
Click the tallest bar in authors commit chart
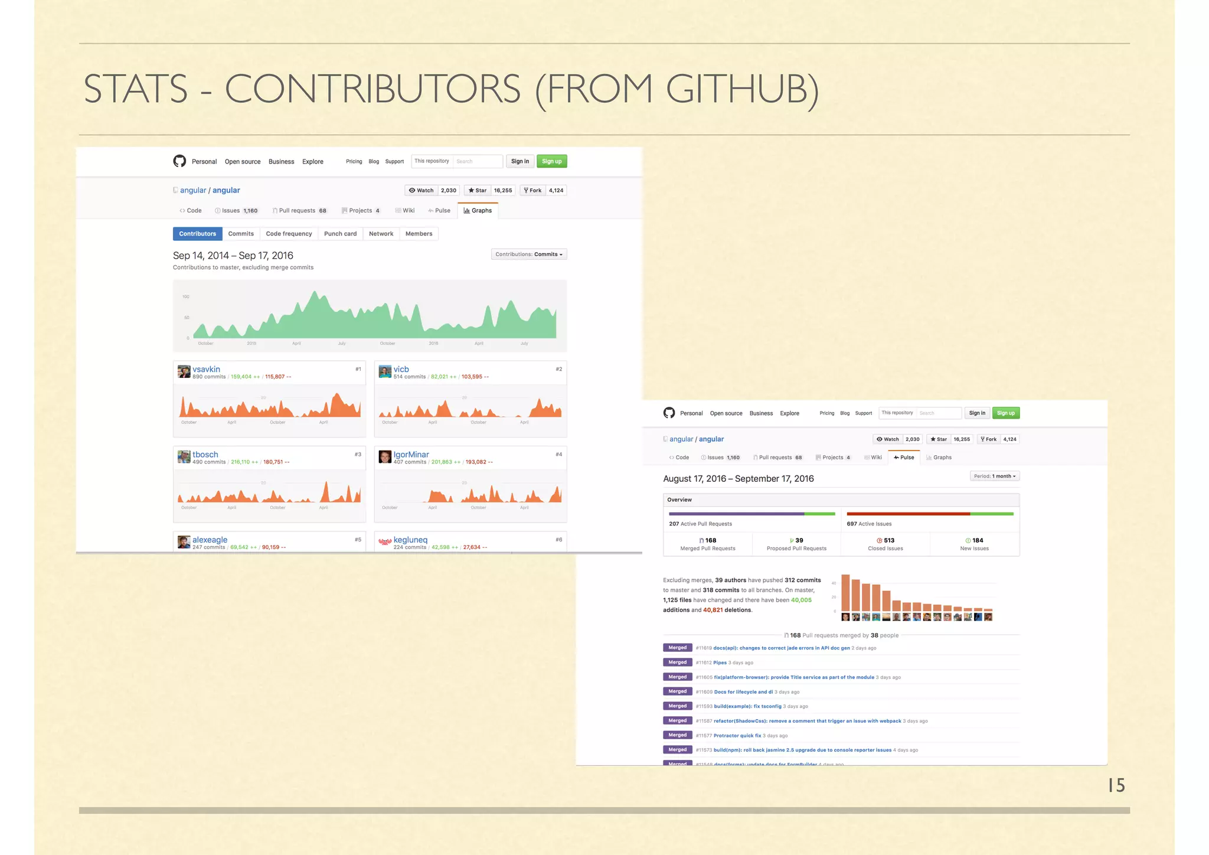pyautogui.click(x=845, y=592)
